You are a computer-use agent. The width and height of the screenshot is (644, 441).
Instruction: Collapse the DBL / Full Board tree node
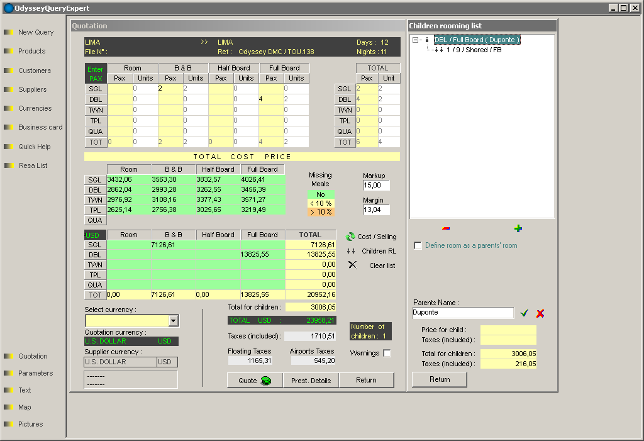[416, 40]
